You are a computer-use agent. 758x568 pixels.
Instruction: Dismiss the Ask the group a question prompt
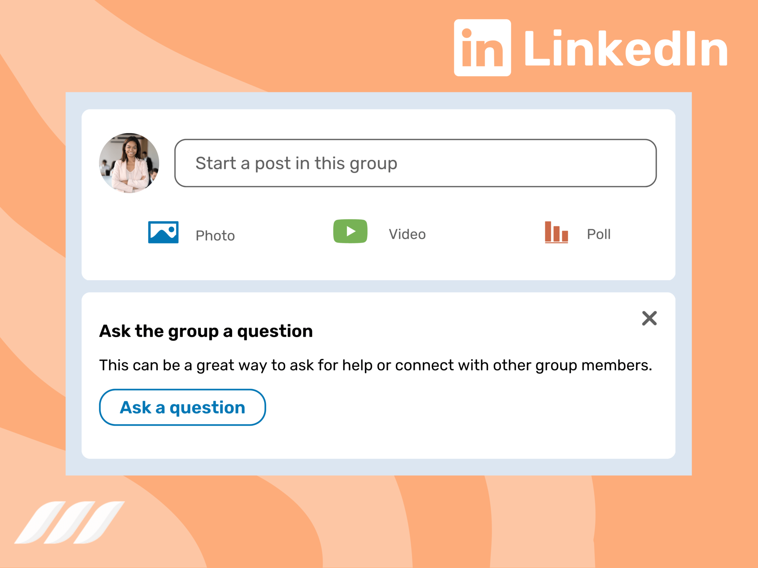(649, 319)
